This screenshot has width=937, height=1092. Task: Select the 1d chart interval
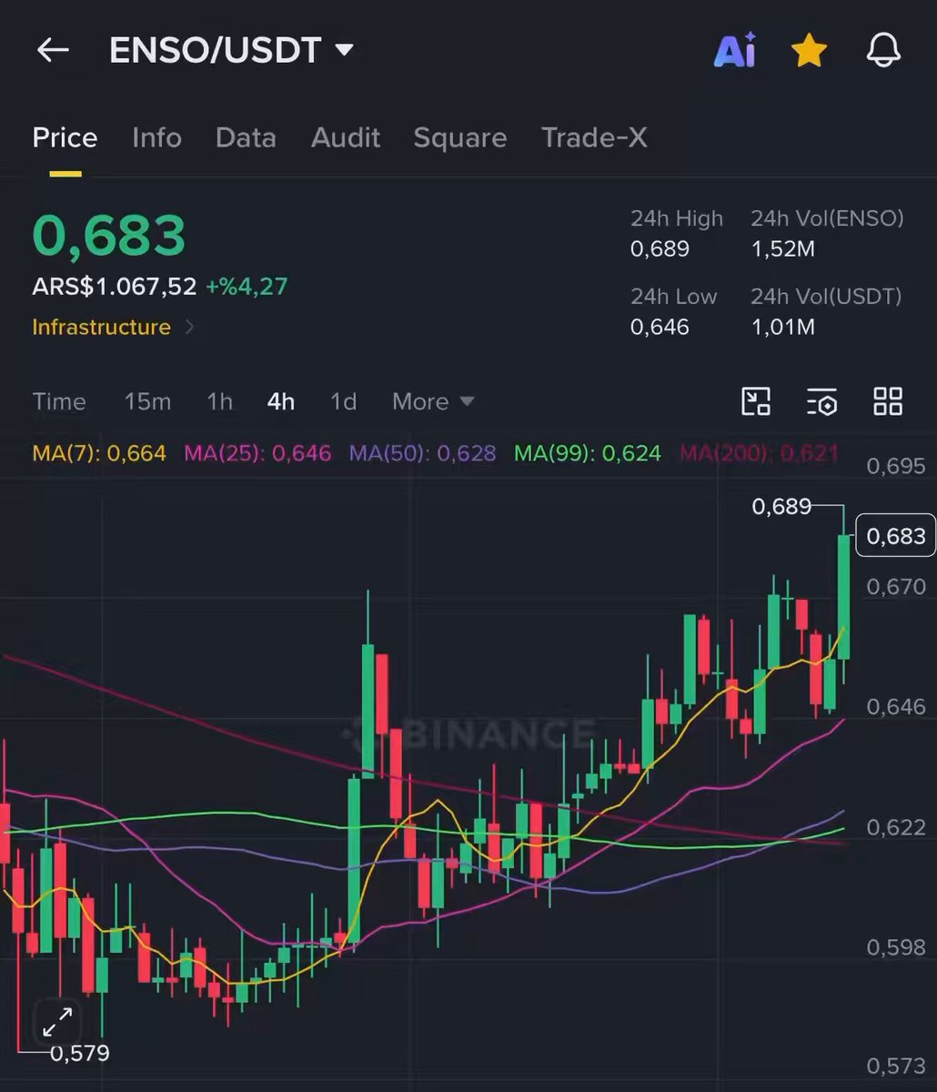click(343, 401)
